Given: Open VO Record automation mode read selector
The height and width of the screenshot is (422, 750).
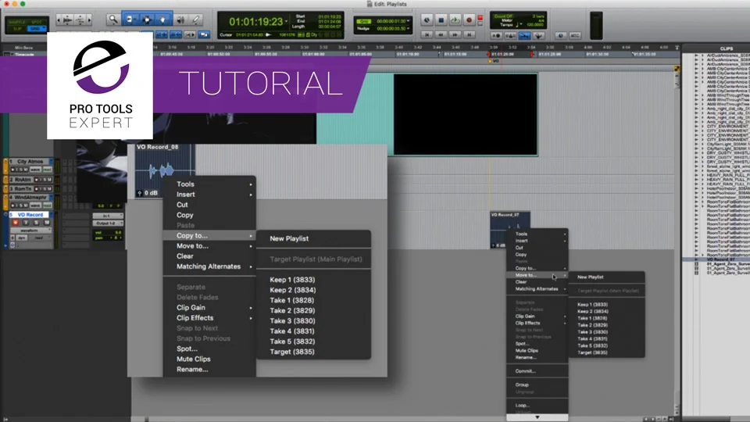Looking at the screenshot, I should click(39, 238).
